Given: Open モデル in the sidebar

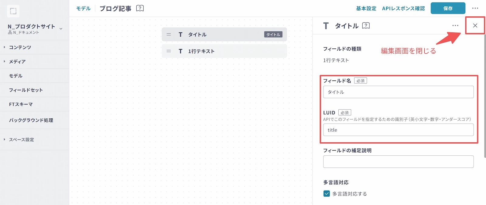Looking at the screenshot, I should click(16, 76).
